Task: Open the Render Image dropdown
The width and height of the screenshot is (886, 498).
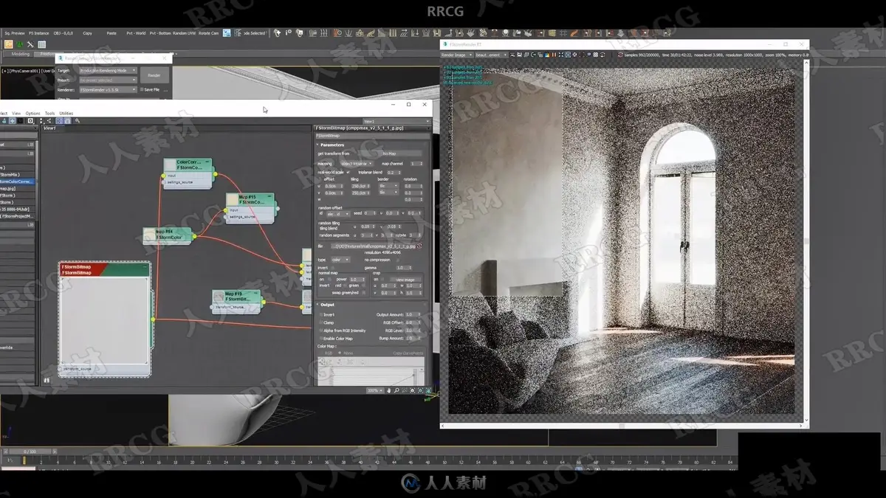Action: point(456,55)
